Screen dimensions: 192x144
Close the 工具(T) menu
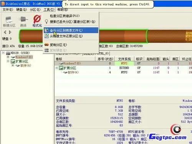49,10
